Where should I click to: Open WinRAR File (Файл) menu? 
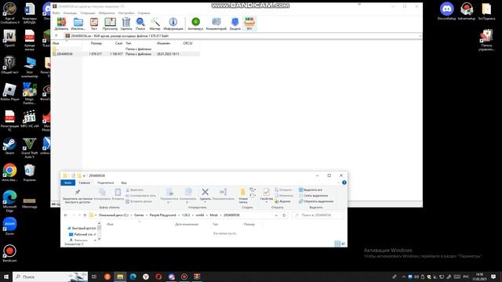point(56,13)
